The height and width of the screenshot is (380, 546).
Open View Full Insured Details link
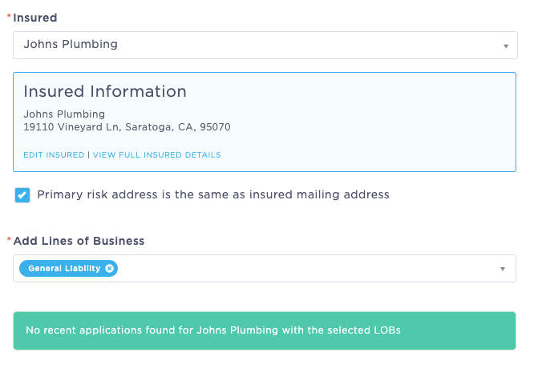(x=156, y=155)
